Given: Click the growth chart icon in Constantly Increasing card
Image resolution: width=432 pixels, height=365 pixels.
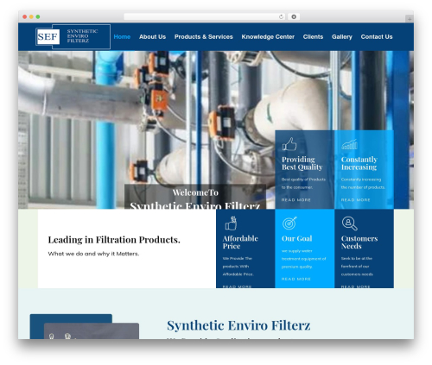Looking at the screenshot, I should [x=349, y=144].
